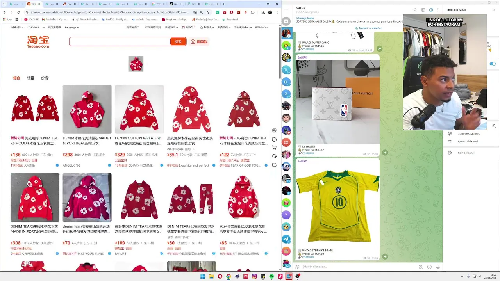The width and height of the screenshot is (500, 281).
Task: Select 综合 sort tab
Action: [x=16, y=78]
